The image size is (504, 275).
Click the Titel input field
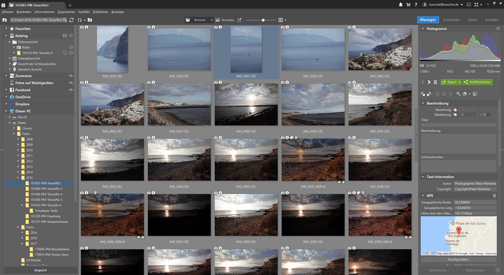459,125
